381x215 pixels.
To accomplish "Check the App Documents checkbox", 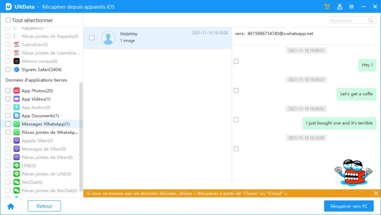I will pos(8,116).
